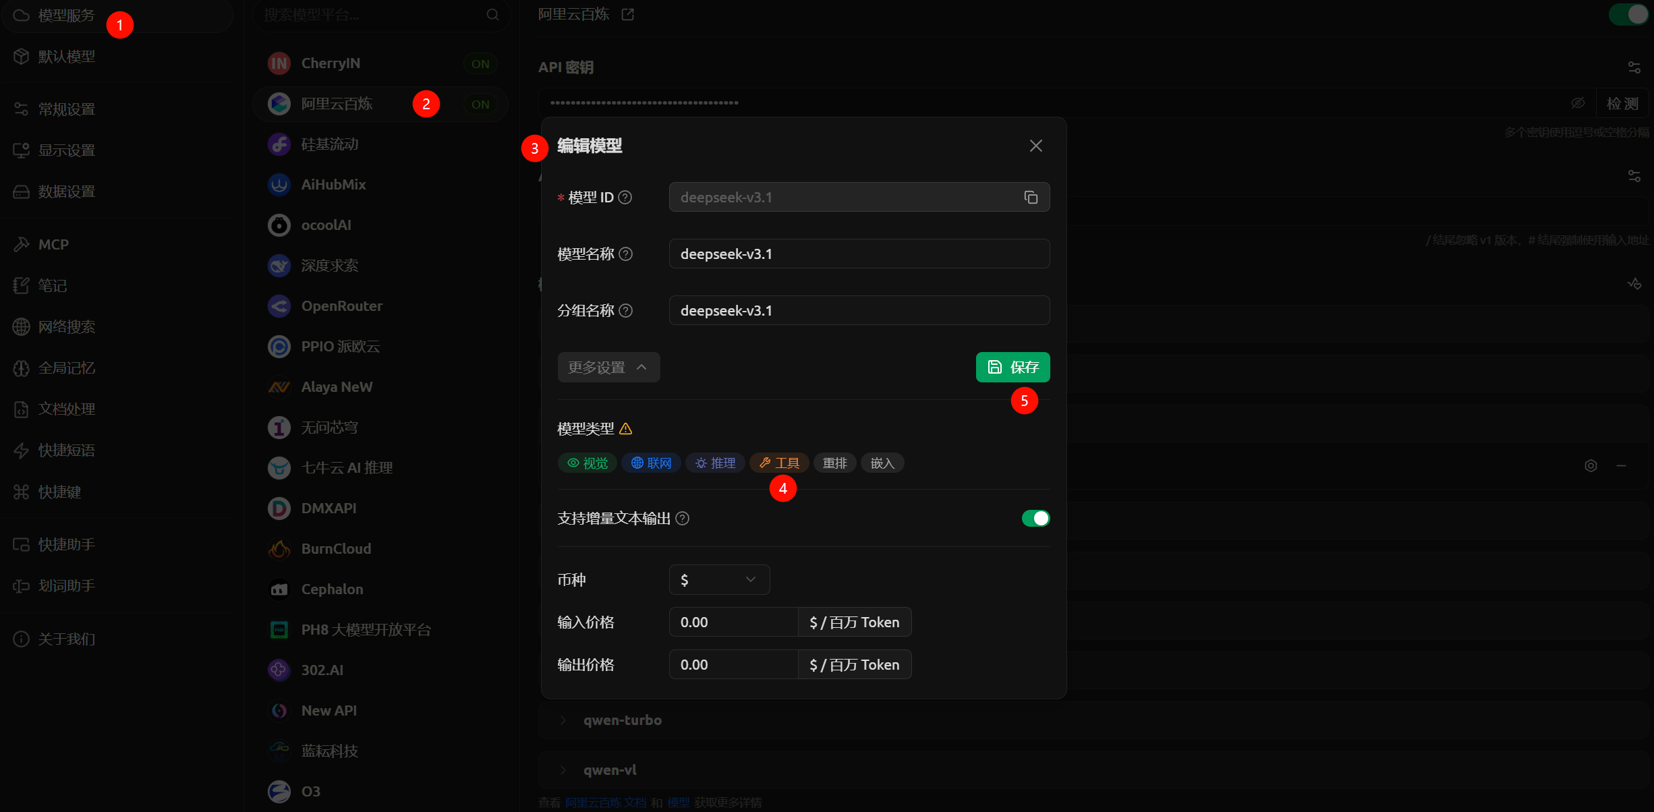Open 显示设置 page

[117, 150]
